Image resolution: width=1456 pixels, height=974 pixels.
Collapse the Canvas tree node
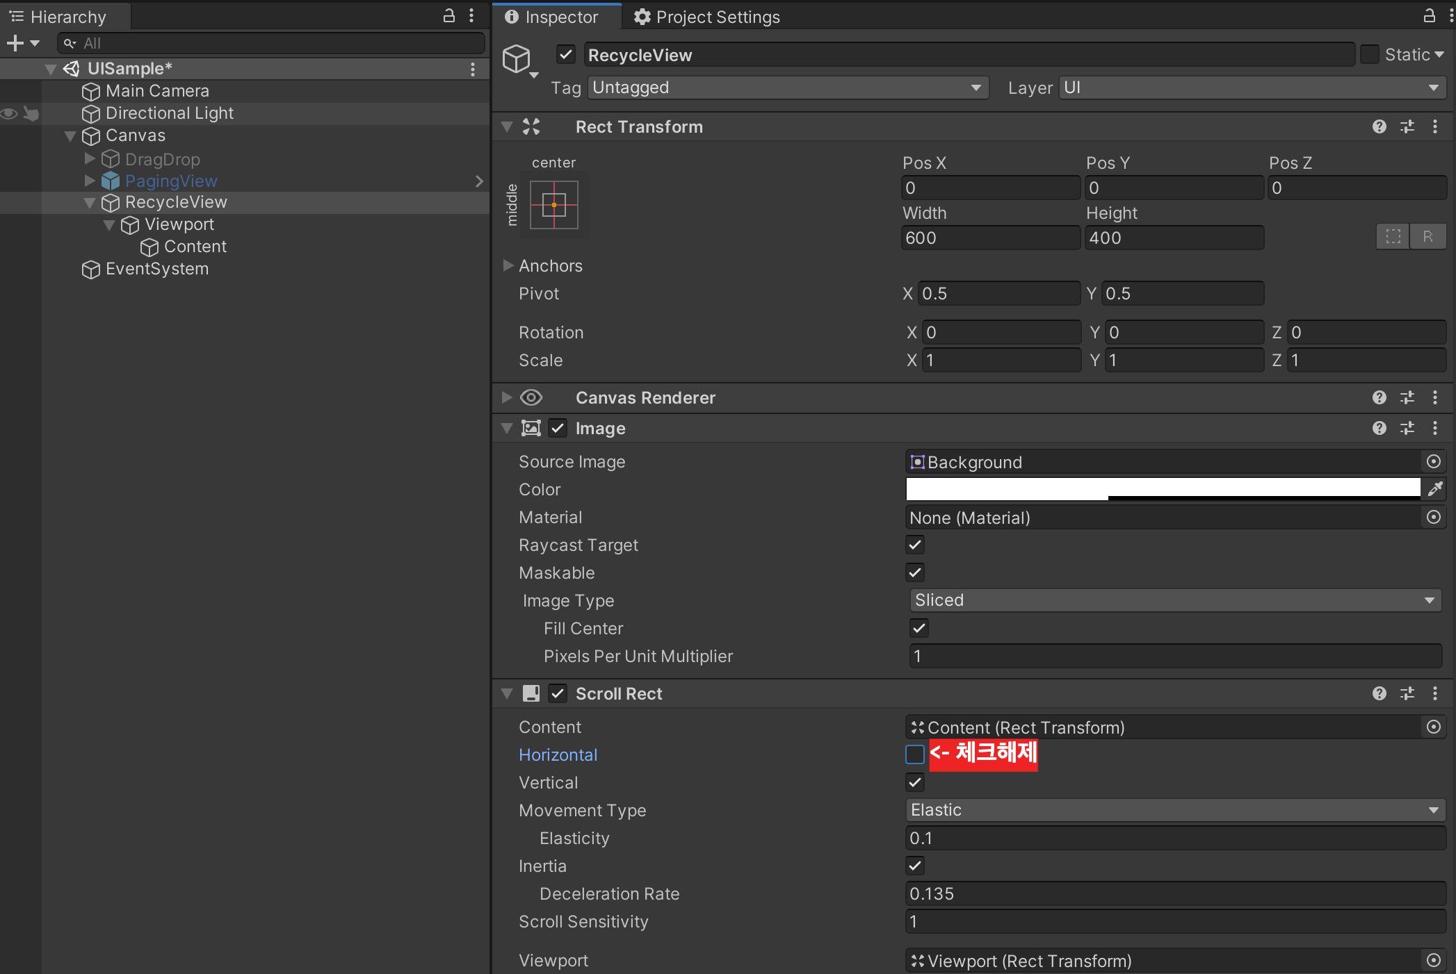coord(70,135)
